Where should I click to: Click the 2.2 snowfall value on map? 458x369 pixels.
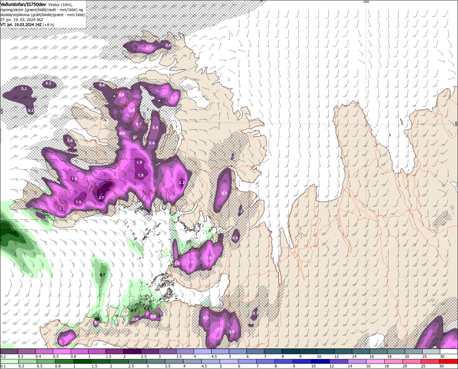181,183
